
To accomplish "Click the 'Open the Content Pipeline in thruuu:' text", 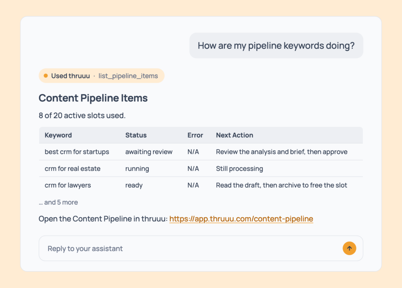I will [103, 219].
